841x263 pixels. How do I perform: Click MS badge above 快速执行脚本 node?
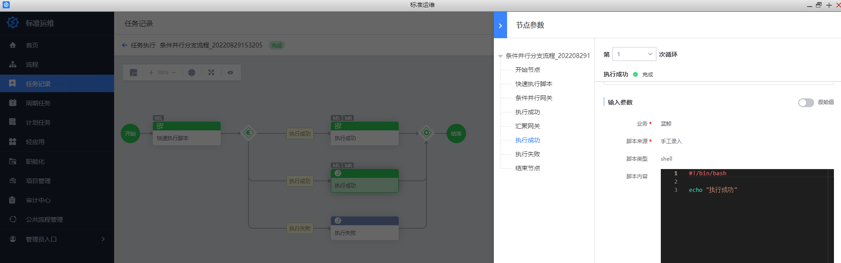pyautogui.click(x=158, y=118)
